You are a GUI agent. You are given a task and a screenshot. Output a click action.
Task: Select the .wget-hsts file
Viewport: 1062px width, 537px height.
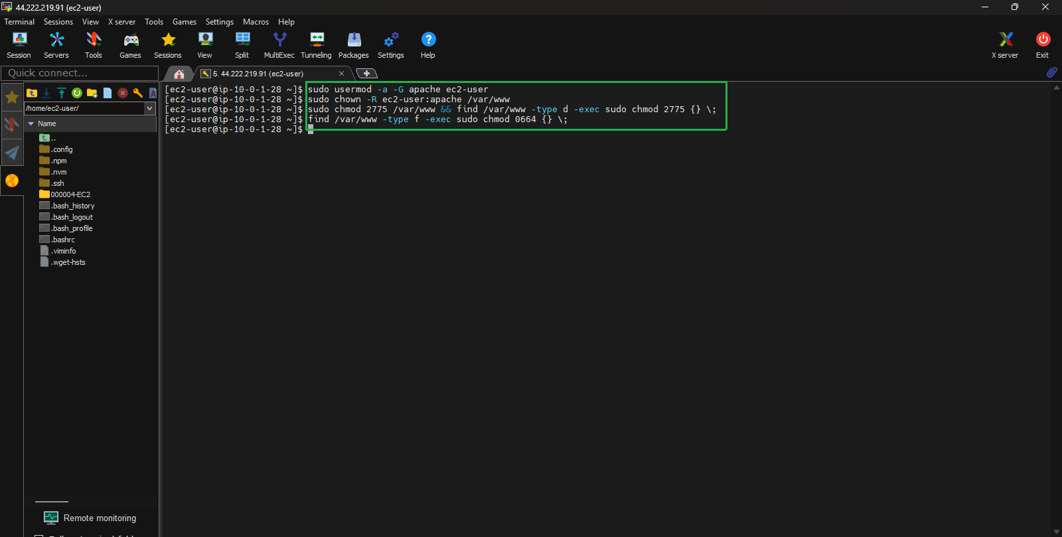(x=62, y=262)
